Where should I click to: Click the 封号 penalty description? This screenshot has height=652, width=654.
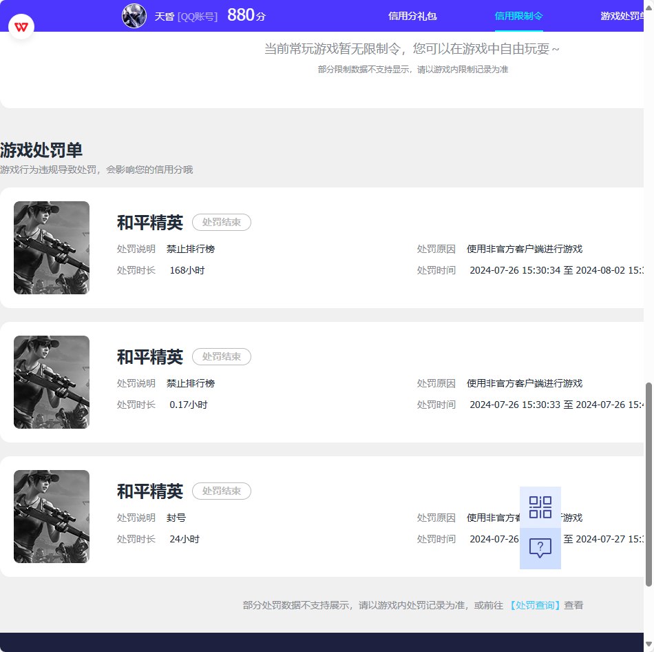coord(176,518)
